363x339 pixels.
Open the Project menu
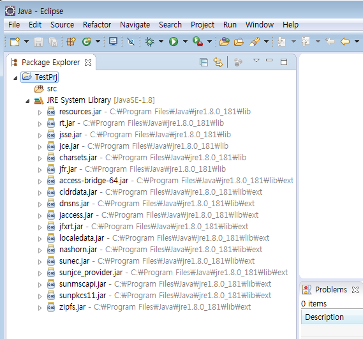[x=203, y=24]
